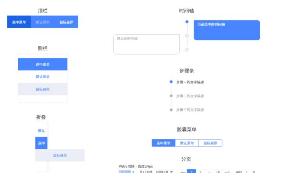Image resolution: width=296 pixels, height=173 pixels.
Task: Select 默认菜单 in the top bar
Action: coord(43,22)
